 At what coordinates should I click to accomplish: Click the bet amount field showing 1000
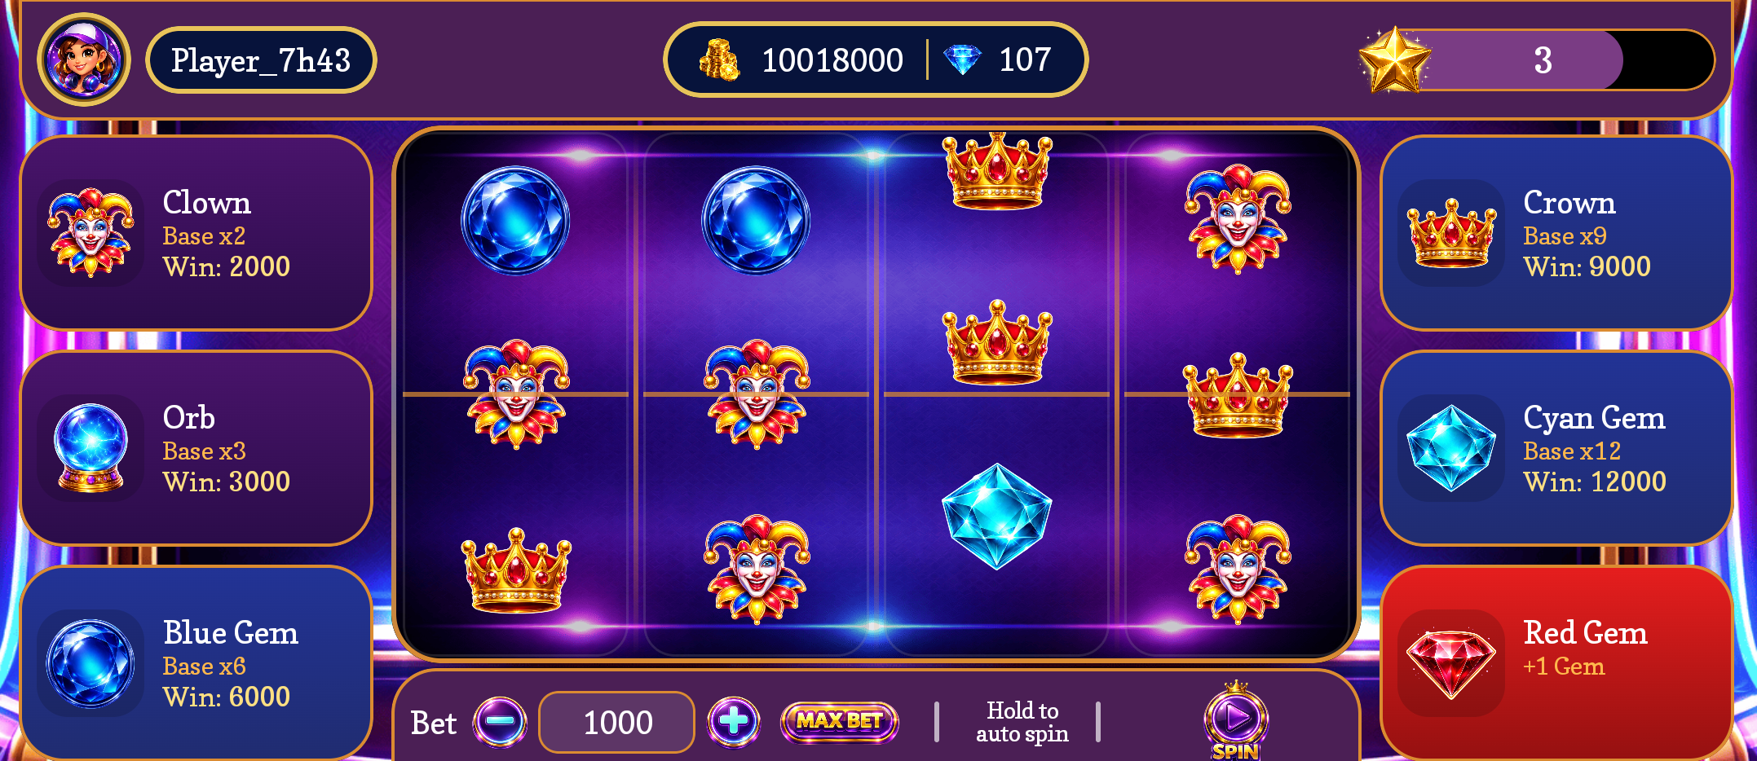(616, 722)
